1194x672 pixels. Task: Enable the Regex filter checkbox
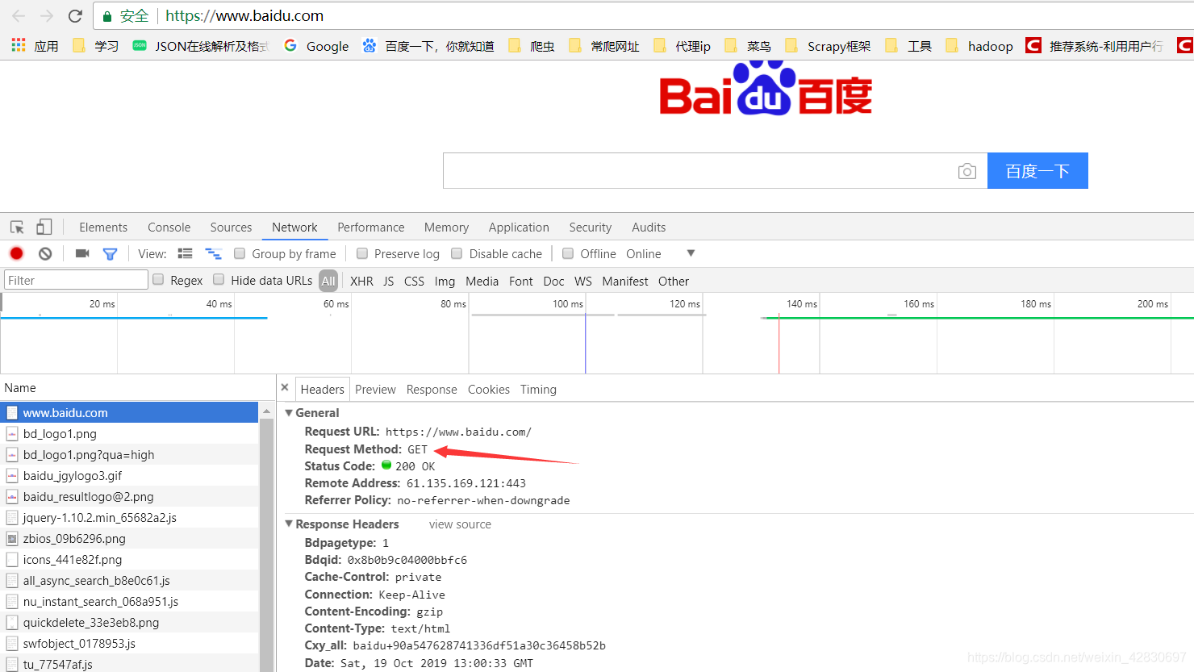(x=158, y=279)
